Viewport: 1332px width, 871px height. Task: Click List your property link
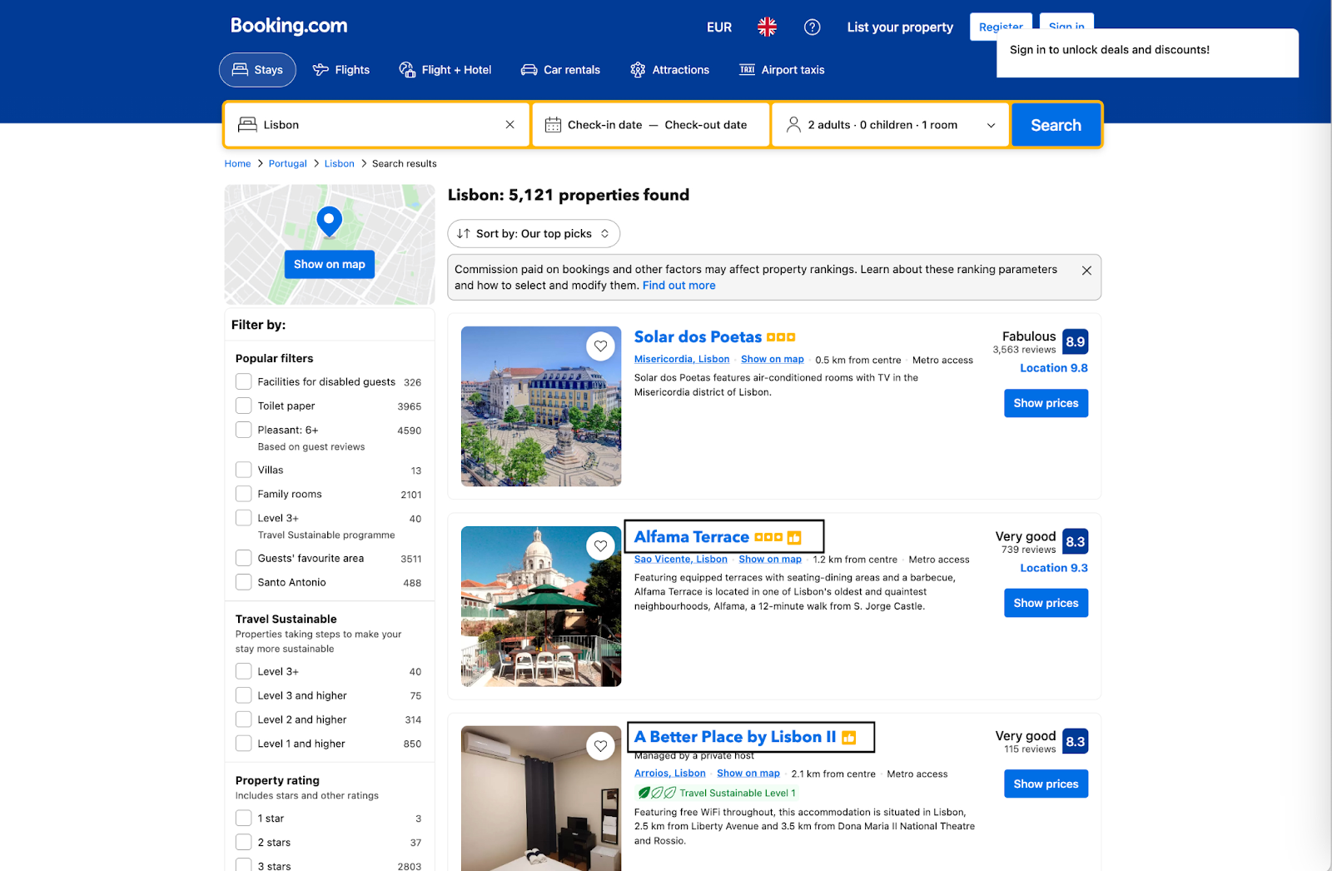tap(900, 27)
